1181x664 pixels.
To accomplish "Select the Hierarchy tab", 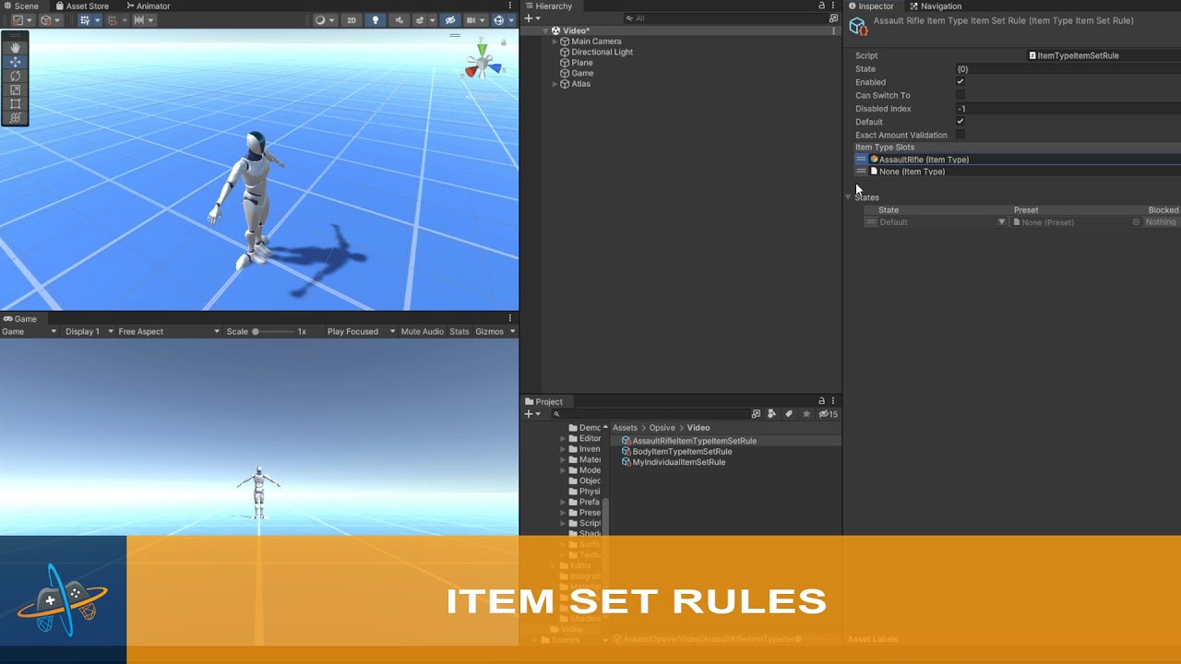I will click(x=548, y=6).
